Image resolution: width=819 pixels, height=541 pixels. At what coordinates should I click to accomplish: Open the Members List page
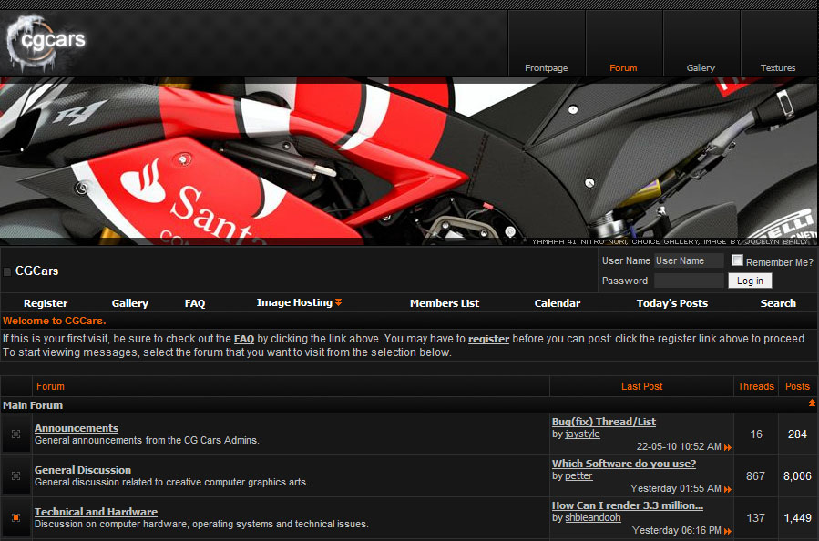pyautogui.click(x=445, y=303)
